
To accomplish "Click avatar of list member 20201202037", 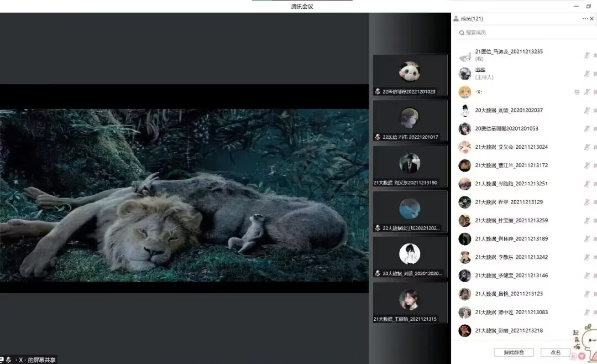I will 464,111.
